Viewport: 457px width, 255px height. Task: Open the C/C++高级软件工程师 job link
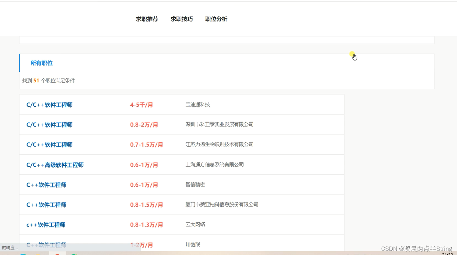[x=55, y=165]
